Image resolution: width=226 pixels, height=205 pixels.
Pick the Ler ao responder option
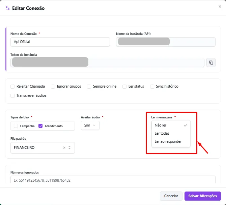[x=171, y=141]
